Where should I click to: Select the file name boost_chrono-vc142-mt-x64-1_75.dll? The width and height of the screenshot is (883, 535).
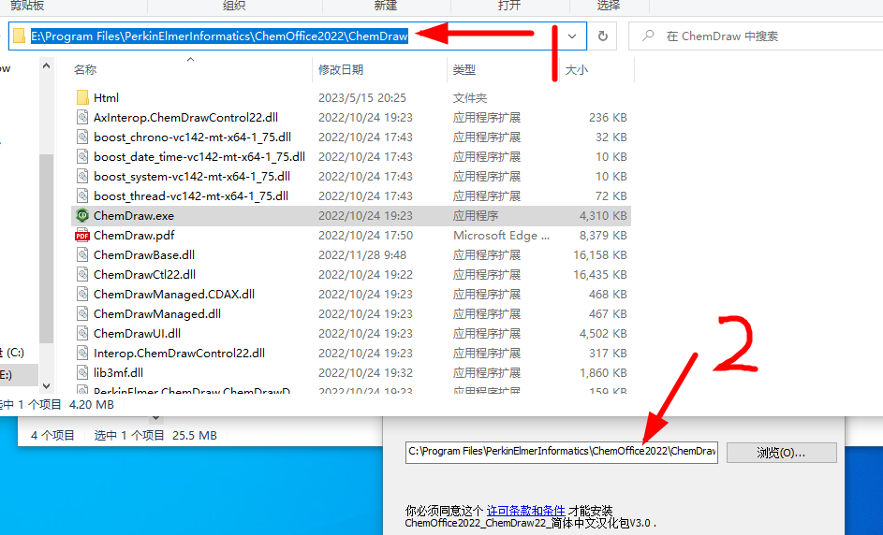pyautogui.click(x=193, y=137)
